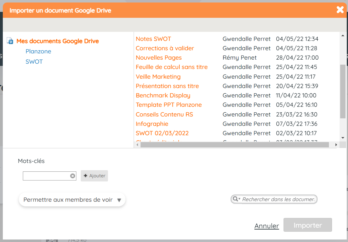Click date 02/03/22 10:17
Viewport: 348px width, 242px height.
coord(296,133)
